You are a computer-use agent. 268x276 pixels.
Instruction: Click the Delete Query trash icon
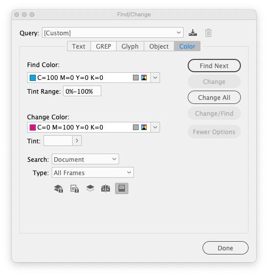point(208,33)
